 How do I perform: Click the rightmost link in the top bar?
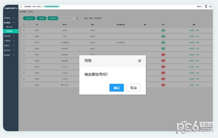pos(210,7)
